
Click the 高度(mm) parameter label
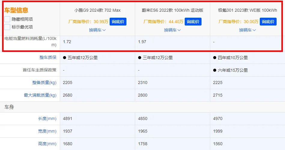(x=47, y=144)
